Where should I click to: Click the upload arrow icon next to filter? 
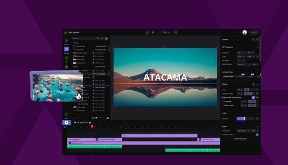point(102,38)
